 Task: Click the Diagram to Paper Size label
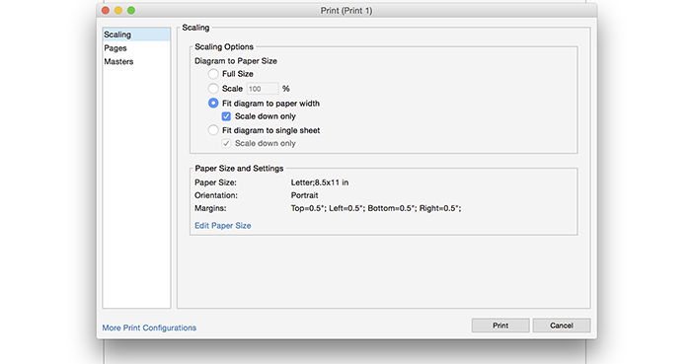[236, 61]
